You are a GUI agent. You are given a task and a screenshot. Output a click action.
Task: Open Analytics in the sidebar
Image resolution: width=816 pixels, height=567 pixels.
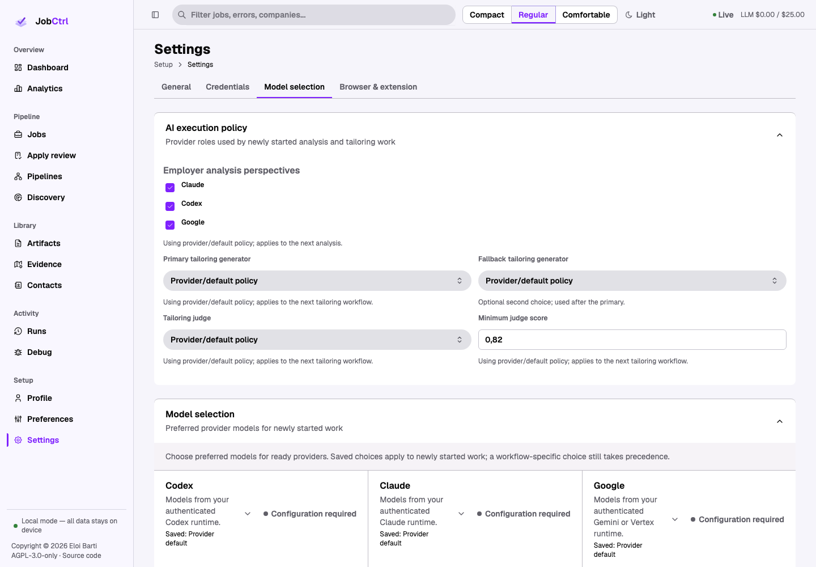(67, 88)
